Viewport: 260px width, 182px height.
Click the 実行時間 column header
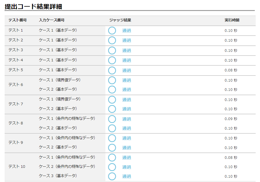coord(232,20)
